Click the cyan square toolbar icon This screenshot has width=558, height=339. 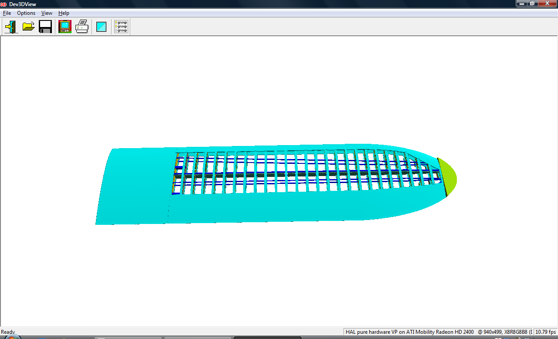click(x=101, y=27)
